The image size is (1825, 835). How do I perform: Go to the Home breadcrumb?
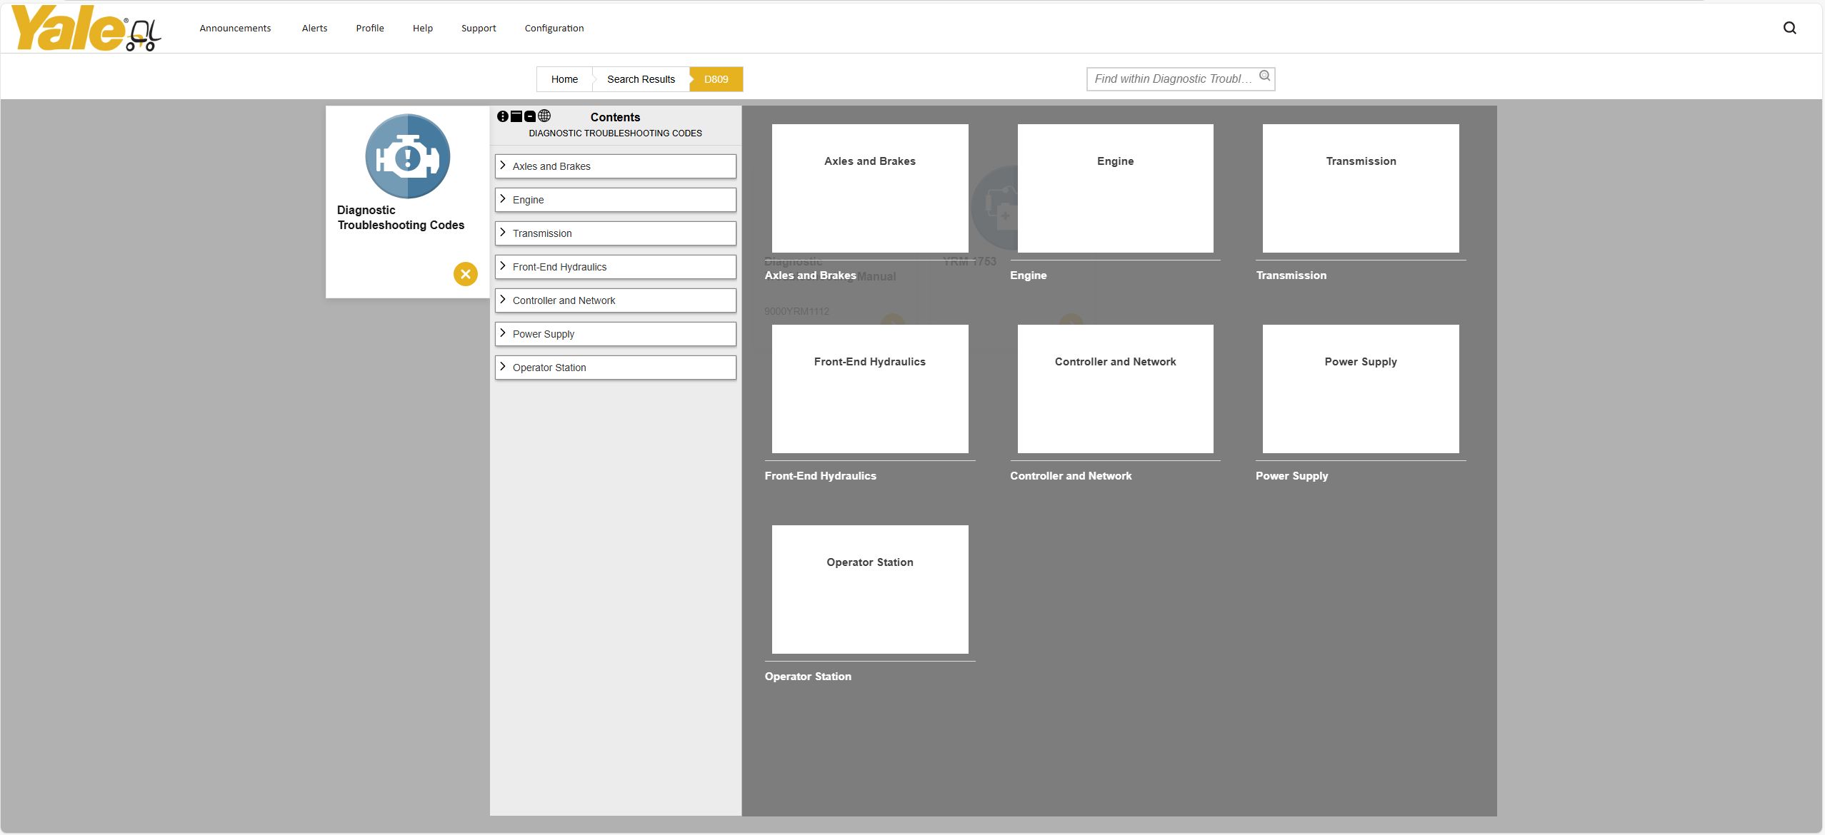coord(564,79)
